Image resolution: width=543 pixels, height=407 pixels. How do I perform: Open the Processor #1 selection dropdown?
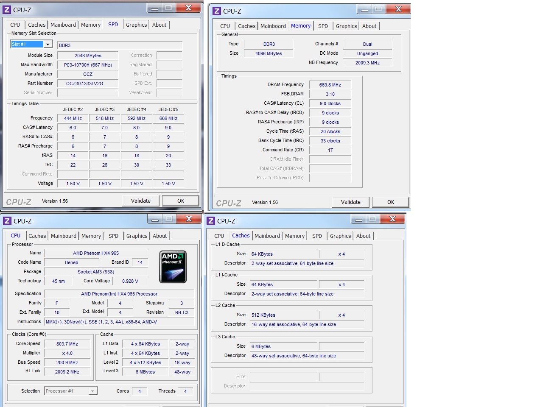point(93,391)
